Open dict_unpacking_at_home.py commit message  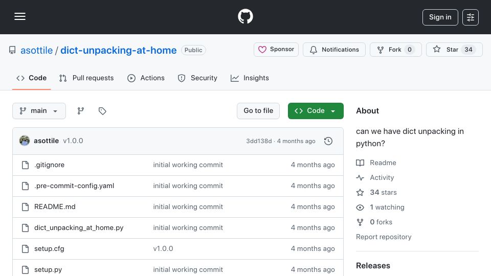click(x=188, y=228)
